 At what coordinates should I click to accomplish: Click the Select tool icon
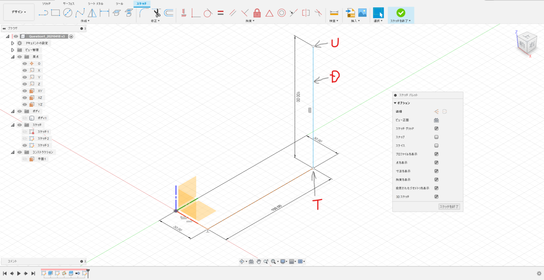click(378, 13)
